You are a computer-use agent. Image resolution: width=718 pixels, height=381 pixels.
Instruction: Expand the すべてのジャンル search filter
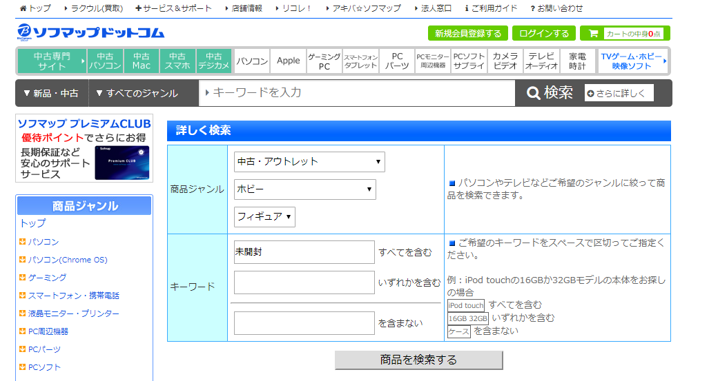[137, 94]
